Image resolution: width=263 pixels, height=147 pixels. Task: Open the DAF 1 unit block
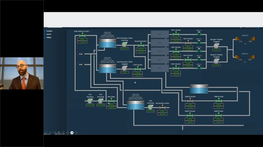click(160, 34)
